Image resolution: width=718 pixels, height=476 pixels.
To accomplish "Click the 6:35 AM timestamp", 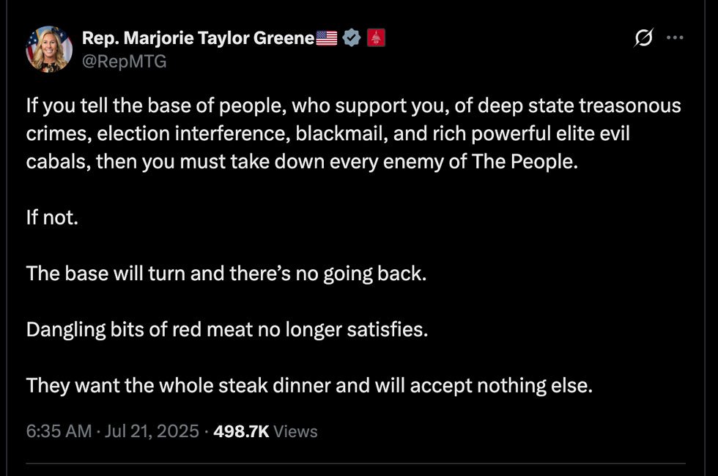I will pyautogui.click(x=59, y=431).
